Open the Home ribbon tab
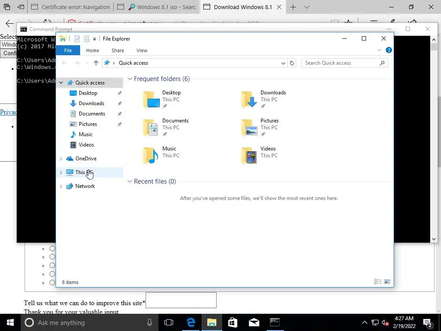Screen dimensions: 441x331 point(93,50)
